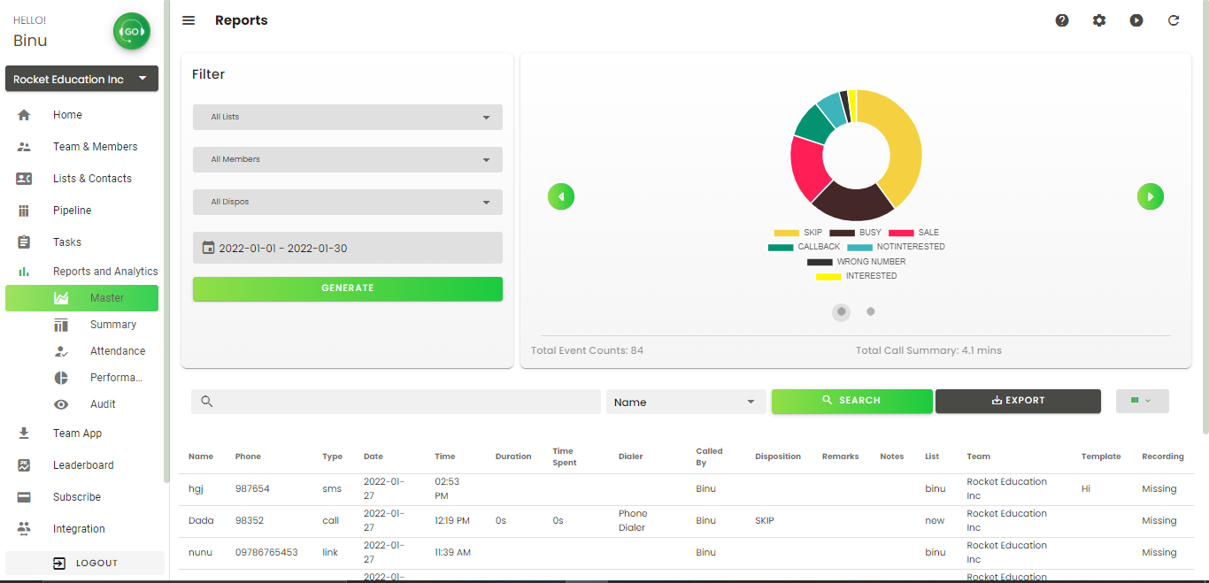
Task: Show the next chart with right arrow
Action: tap(1150, 196)
